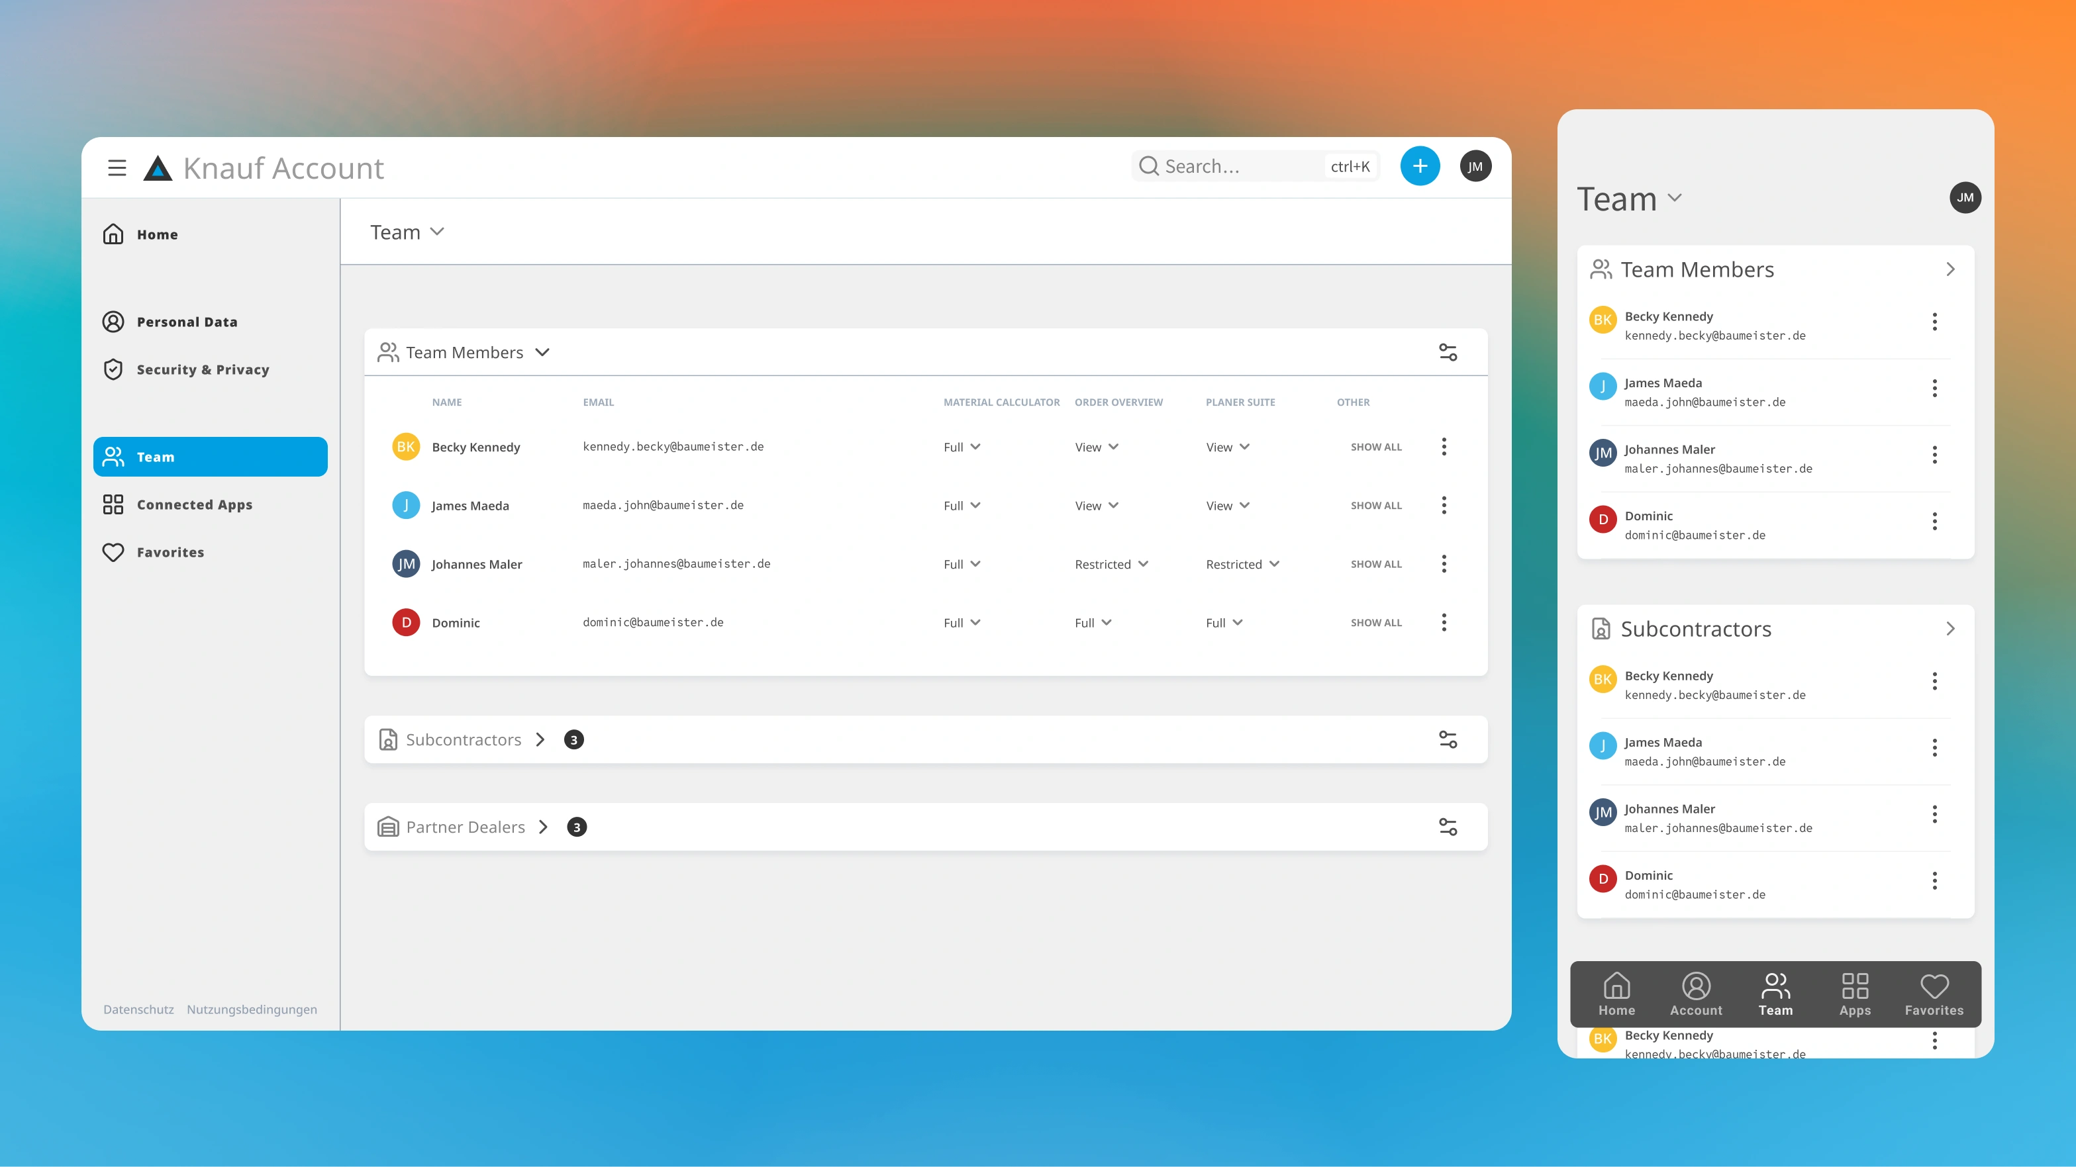The image size is (2076, 1167).
Task: Open Material Calculator dropdown for Becky Kennedy
Action: (962, 447)
